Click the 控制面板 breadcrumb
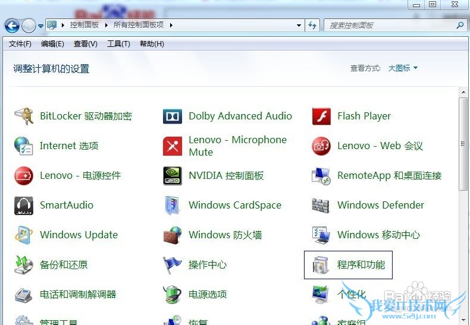This screenshot has height=325, width=470. pos(84,25)
